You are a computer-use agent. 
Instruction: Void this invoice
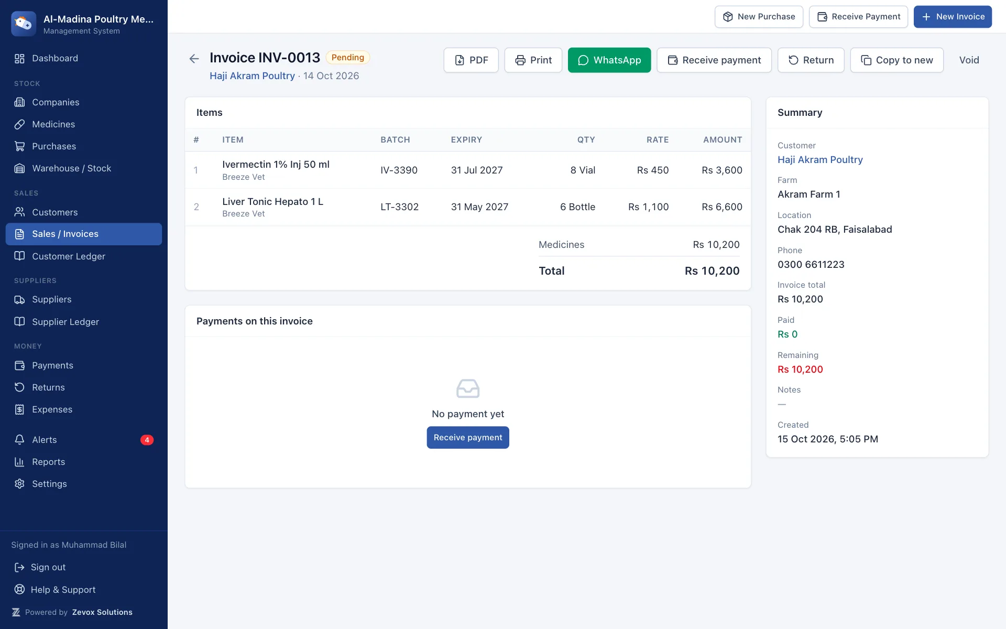coord(969,60)
